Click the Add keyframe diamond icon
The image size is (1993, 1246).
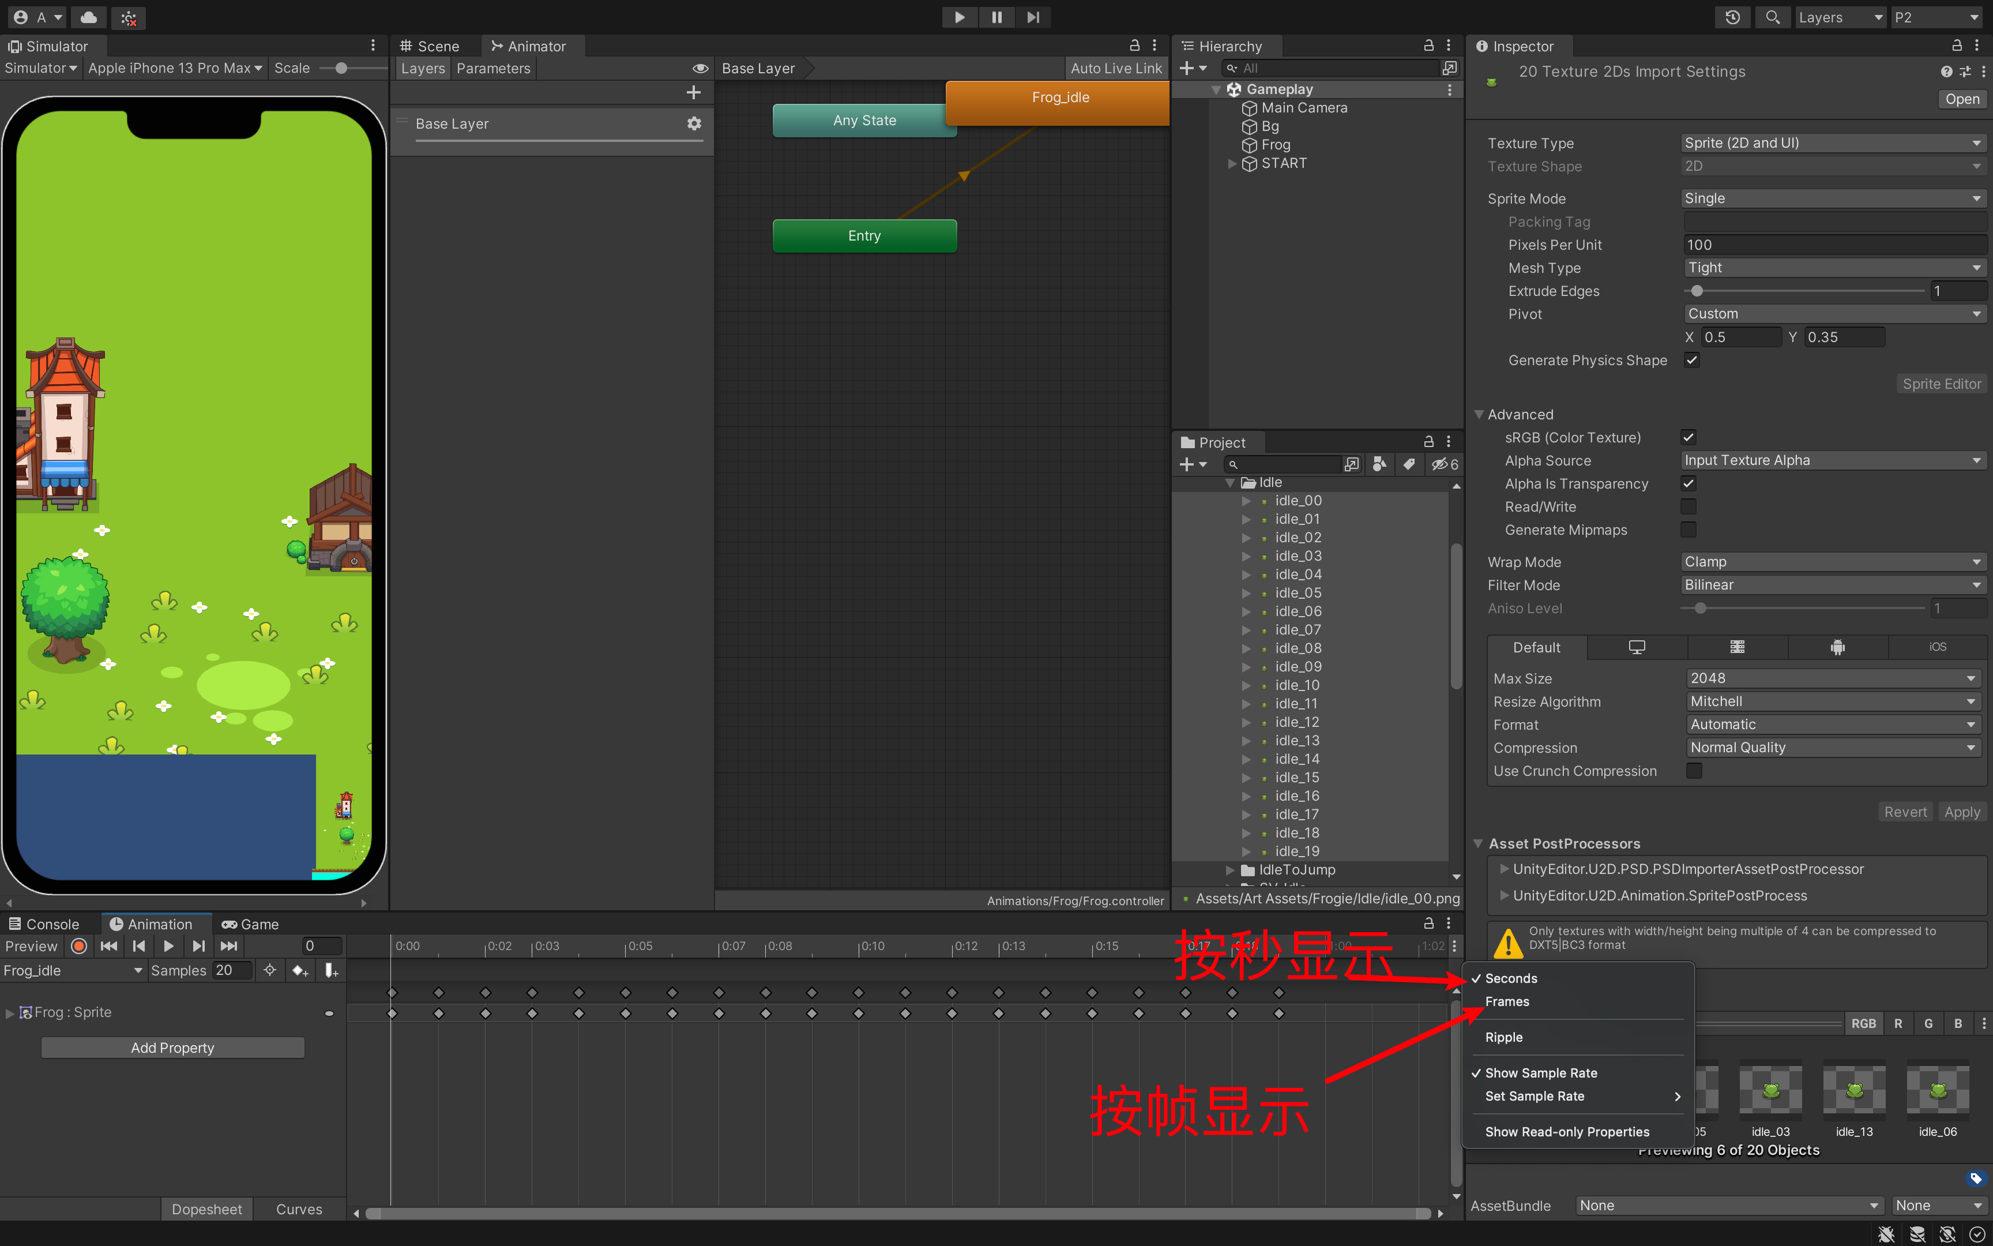click(300, 971)
